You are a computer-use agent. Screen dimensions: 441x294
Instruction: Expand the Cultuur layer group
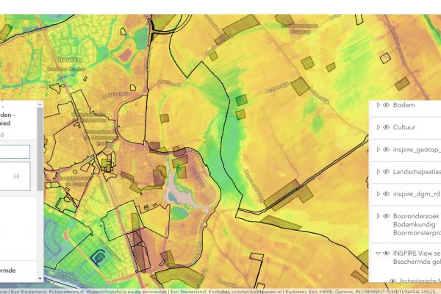point(378,127)
